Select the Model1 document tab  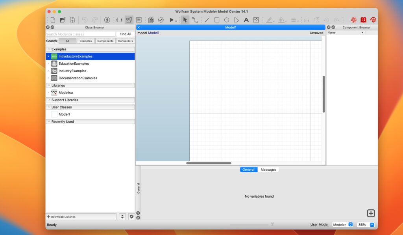pos(231,27)
